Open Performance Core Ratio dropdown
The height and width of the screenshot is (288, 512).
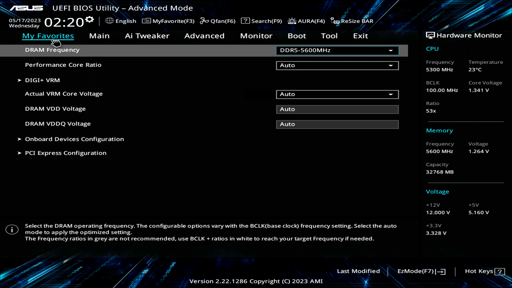(x=337, y=65)
